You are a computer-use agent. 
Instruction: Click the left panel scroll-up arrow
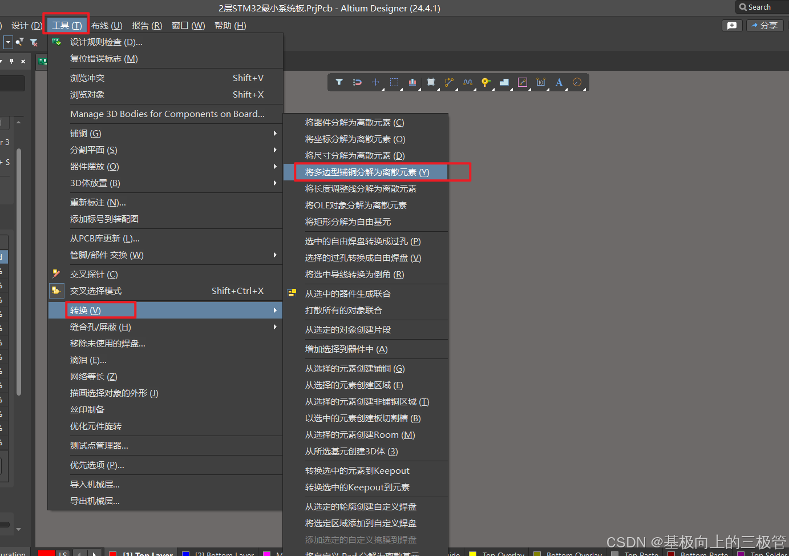(x=19, y=122)
